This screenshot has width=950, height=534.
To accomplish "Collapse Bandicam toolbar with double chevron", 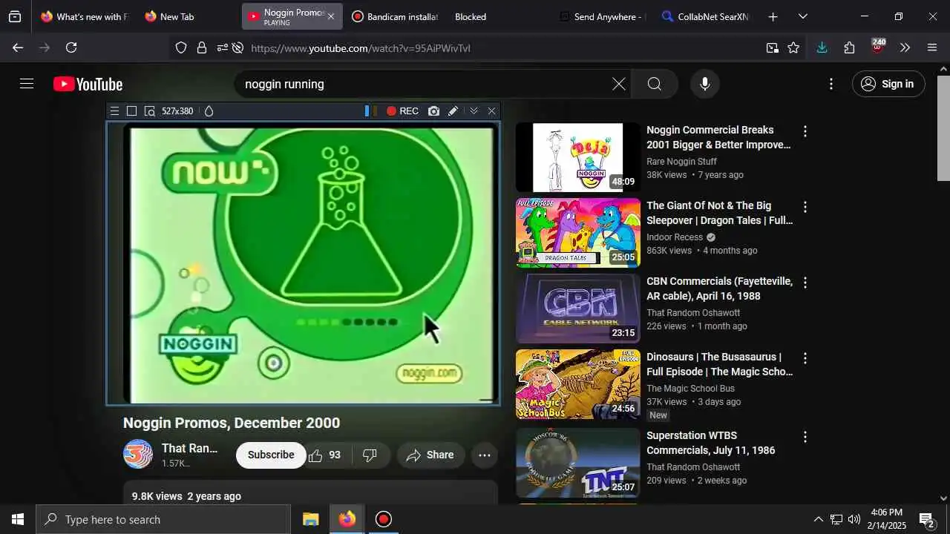I will pos(474,111).
